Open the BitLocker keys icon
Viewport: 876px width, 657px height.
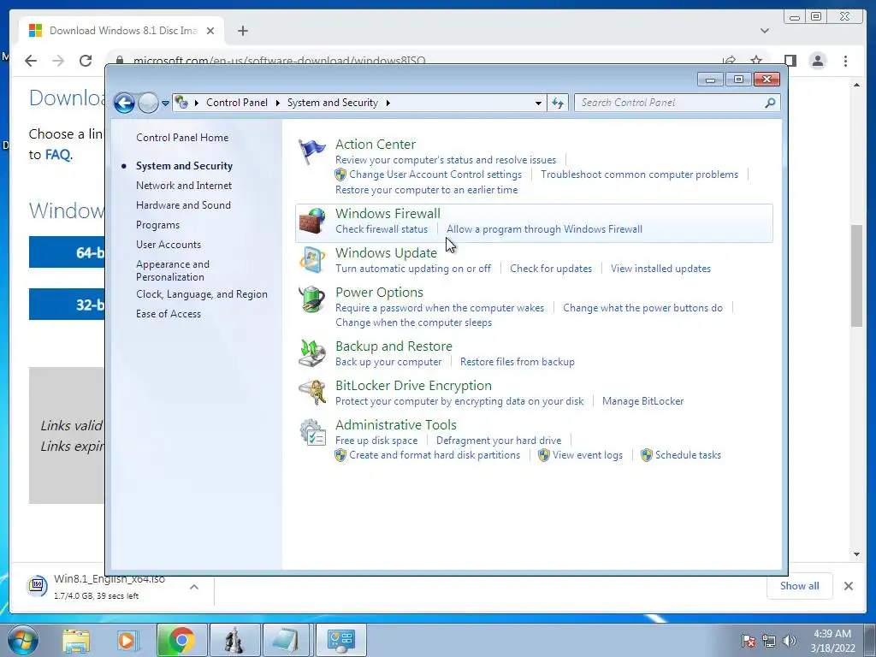[x=311, y=393]
